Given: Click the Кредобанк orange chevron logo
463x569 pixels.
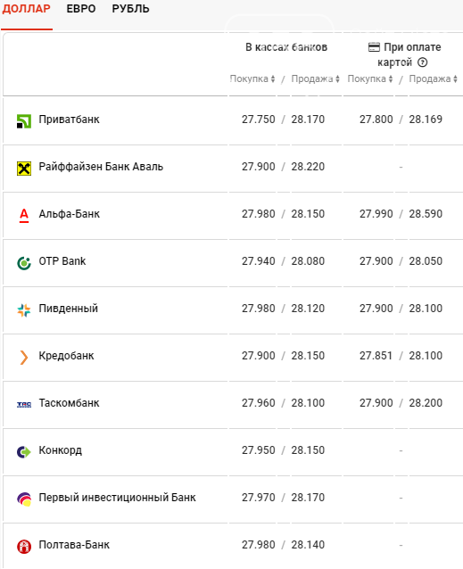Looking at the screenshot, I should [24, 357].
